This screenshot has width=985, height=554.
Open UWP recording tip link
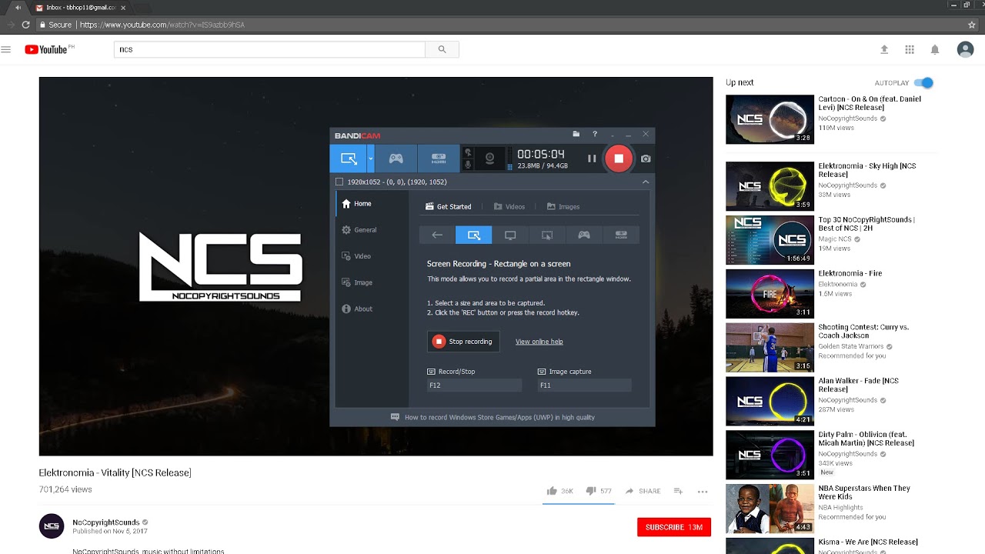[492, 417]
